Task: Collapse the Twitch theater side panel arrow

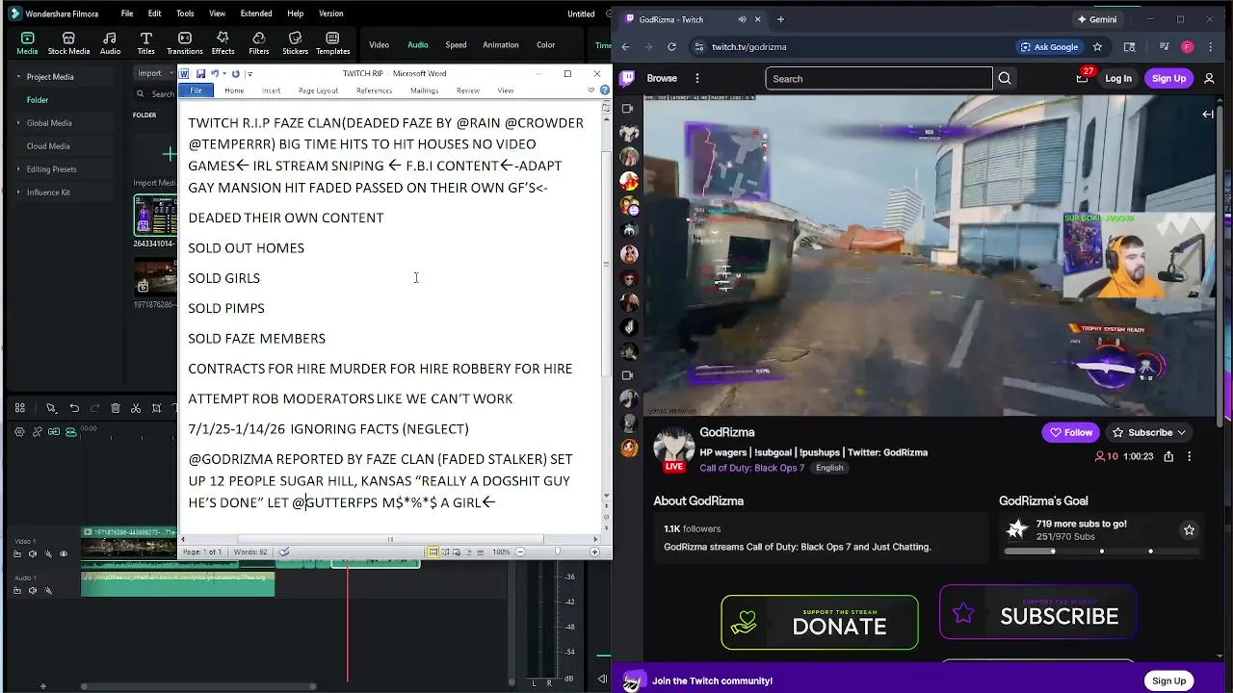Action: click(x=1208, y=114)
